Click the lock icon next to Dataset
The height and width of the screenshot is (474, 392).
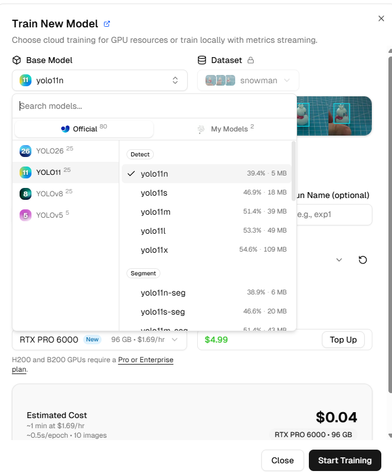[x=251, y=60]
